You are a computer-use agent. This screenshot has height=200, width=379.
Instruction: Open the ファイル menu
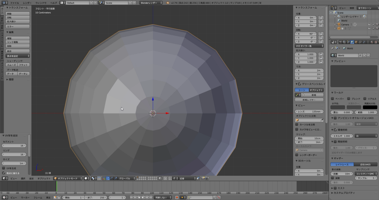[x=14, y=3]
